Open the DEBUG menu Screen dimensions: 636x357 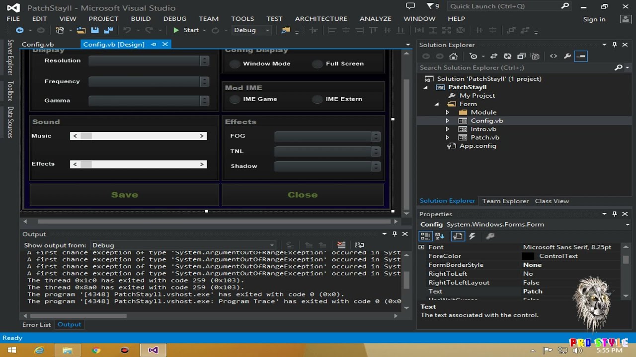[x=175, y=18]
